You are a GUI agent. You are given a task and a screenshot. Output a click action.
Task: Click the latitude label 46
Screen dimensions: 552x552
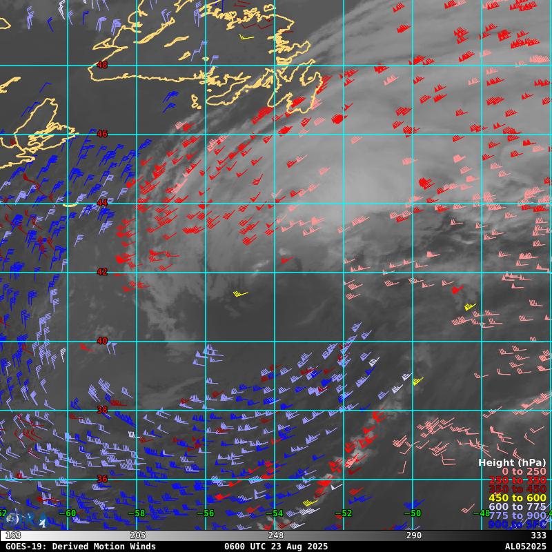coord(102,134)
